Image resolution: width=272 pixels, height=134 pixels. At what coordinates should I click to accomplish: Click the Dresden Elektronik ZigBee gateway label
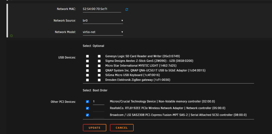coord(138,80)
